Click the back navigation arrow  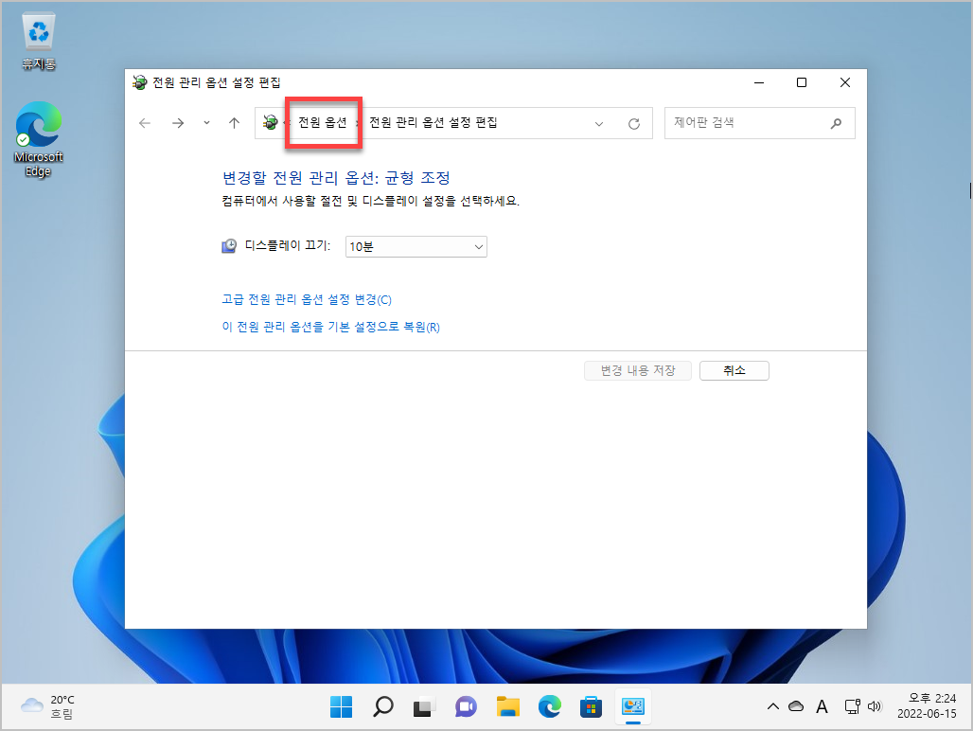(144, 123)
